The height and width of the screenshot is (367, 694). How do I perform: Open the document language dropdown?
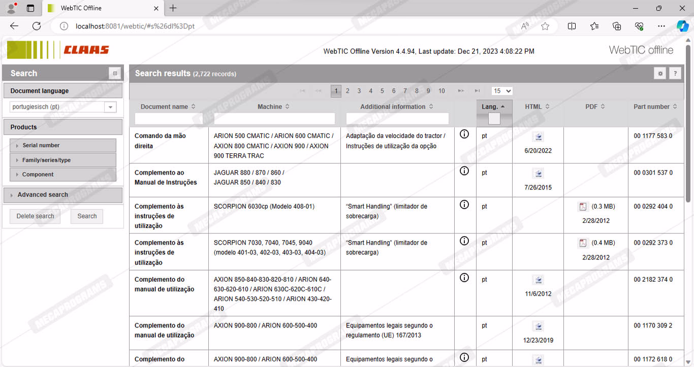coord(110,107)
